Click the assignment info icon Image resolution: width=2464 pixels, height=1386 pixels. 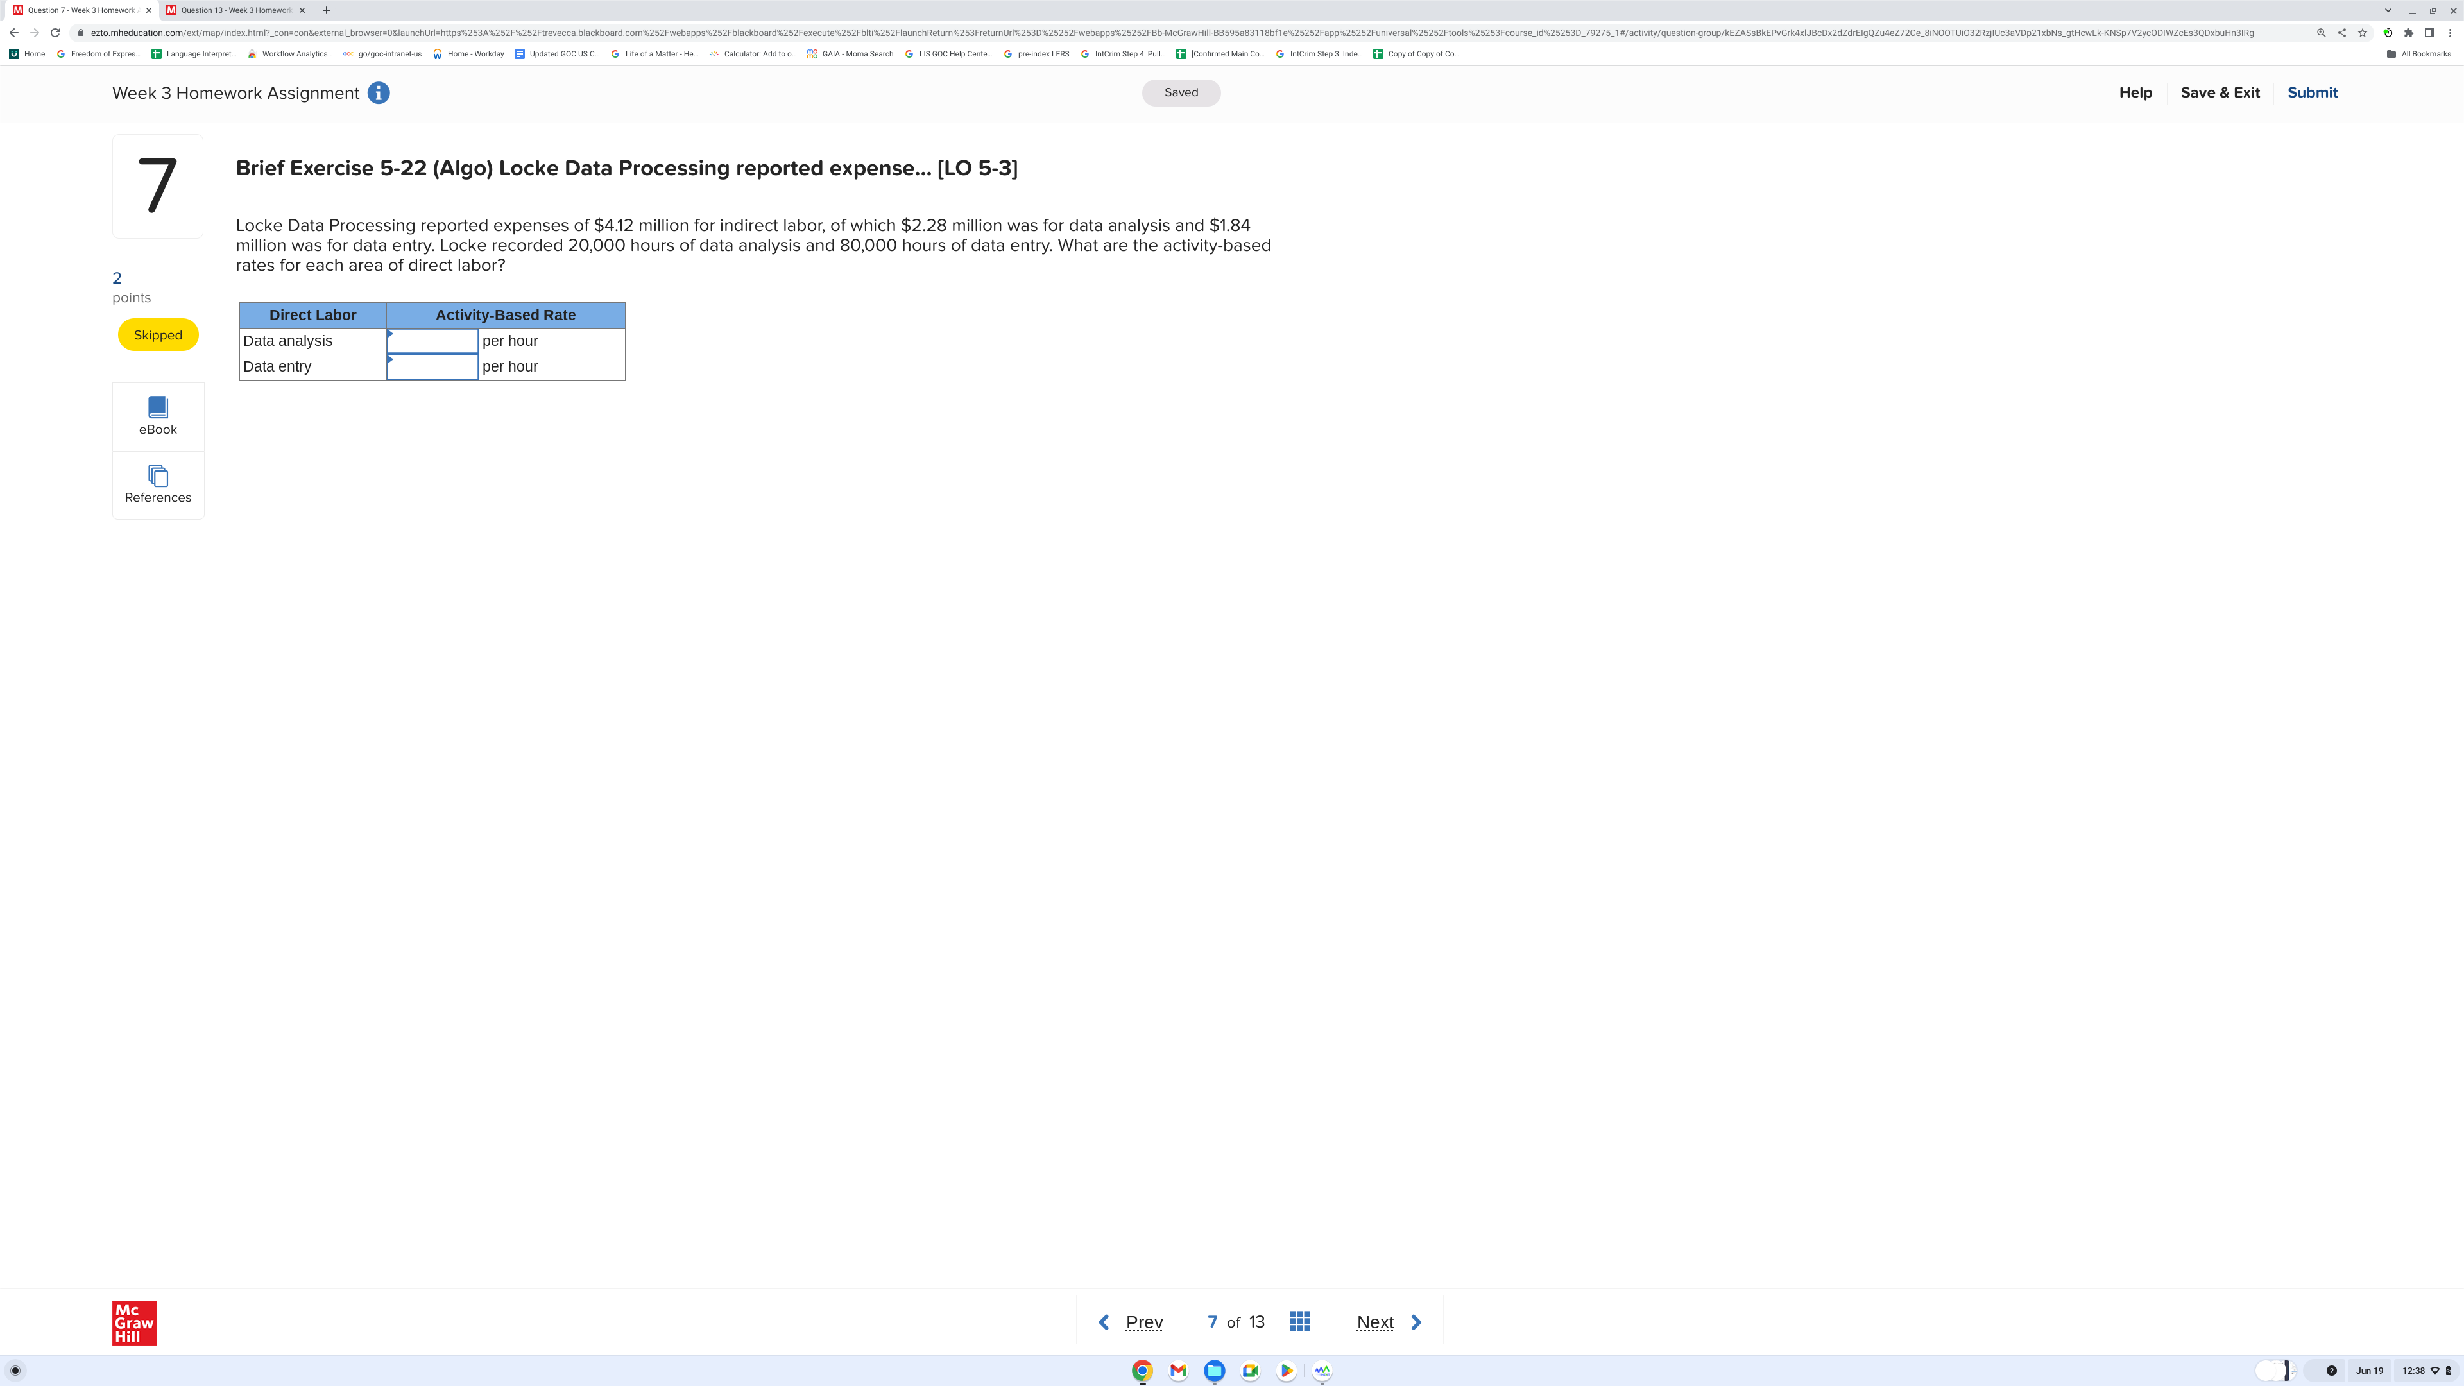click(x=379, y=93)
